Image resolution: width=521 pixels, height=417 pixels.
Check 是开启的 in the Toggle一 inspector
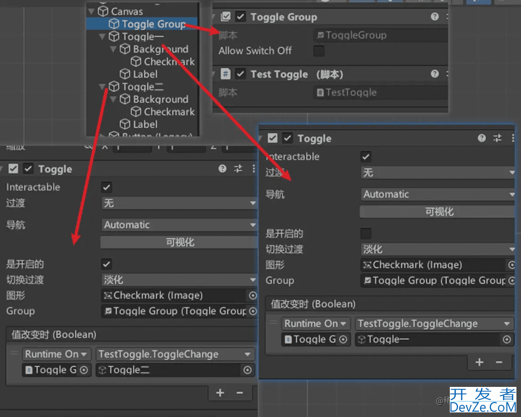click(x=366, y=234)
